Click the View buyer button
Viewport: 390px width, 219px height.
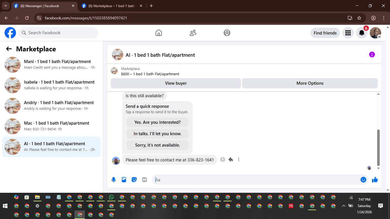pos(176,83)
